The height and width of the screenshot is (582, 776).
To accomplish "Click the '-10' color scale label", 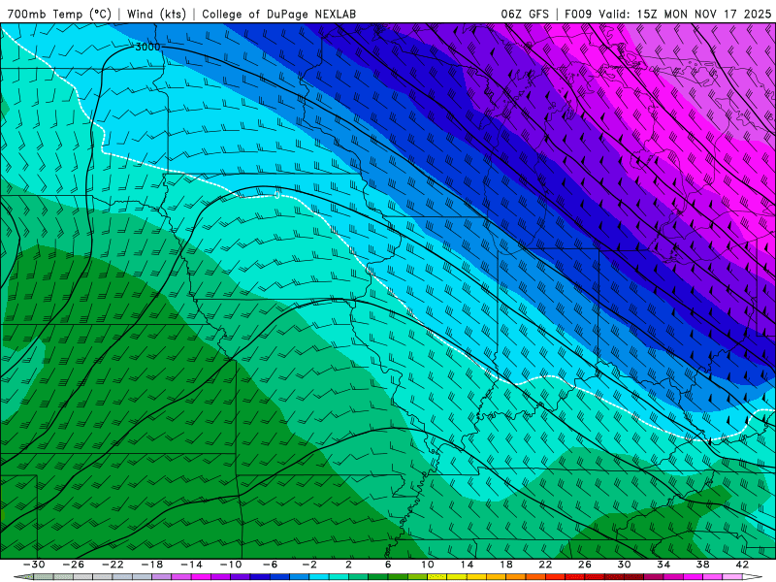I will (x=231, y=565).
